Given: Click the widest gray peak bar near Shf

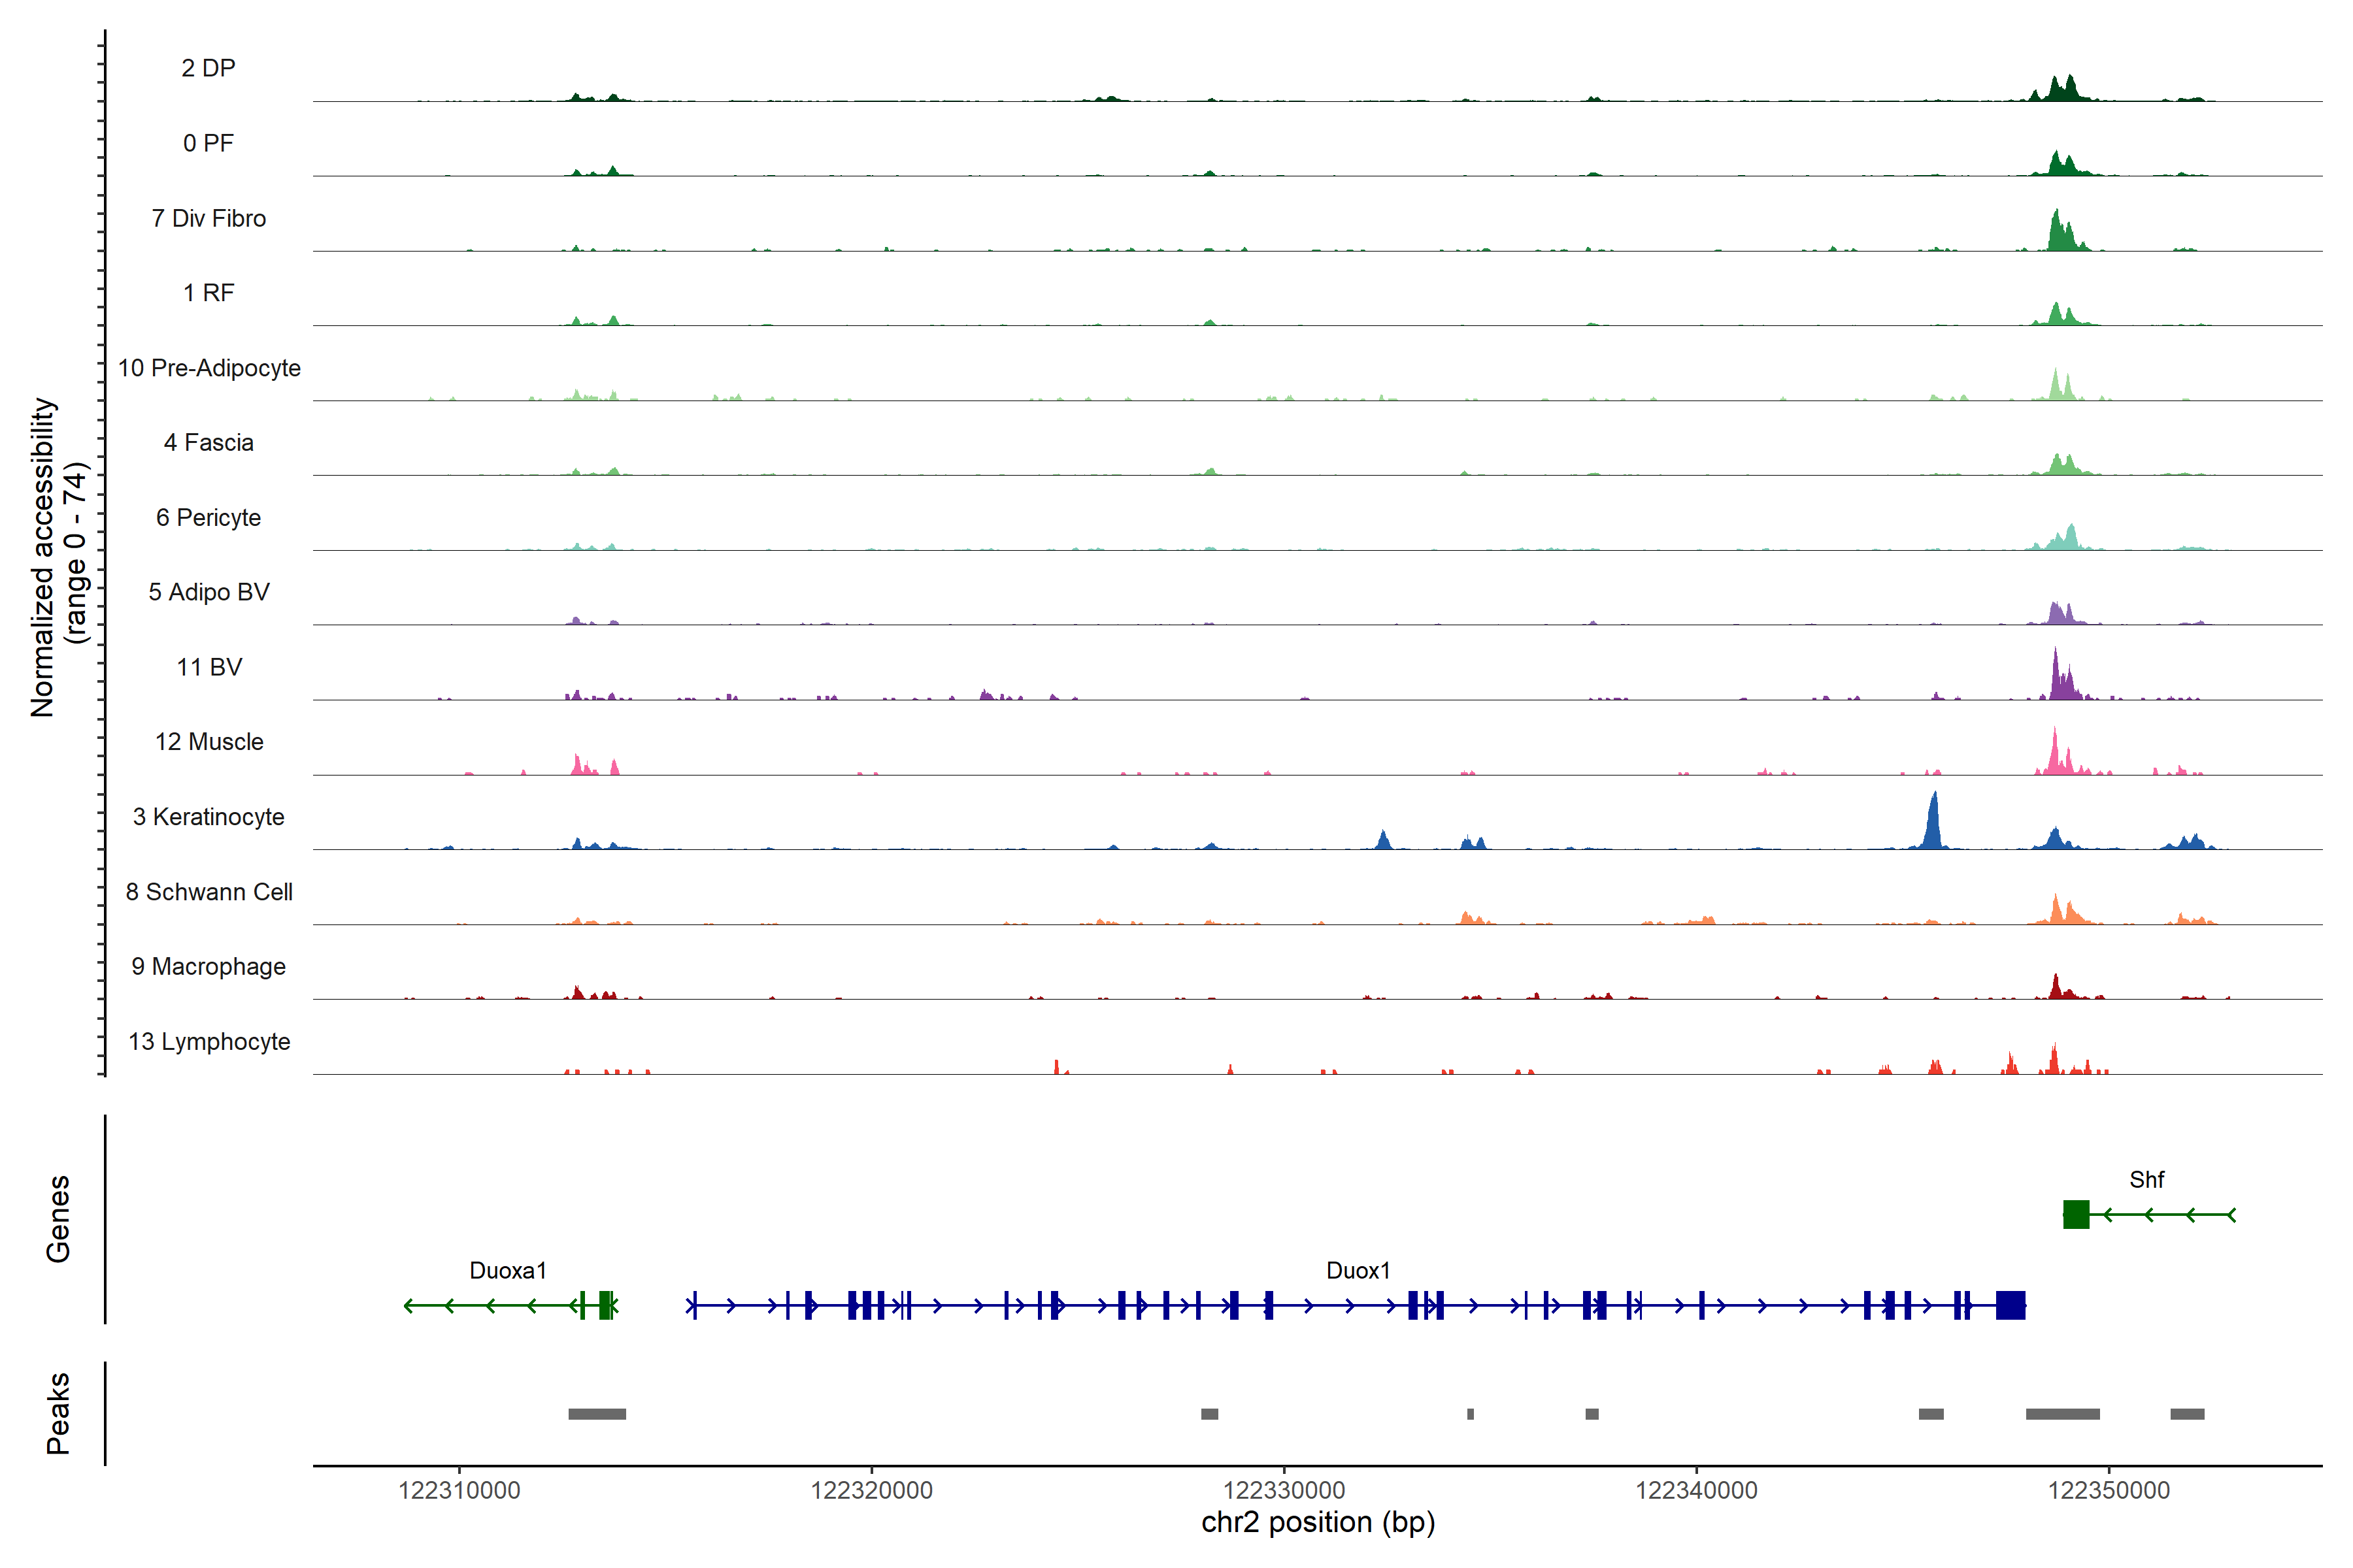Looking at the screenshot, I should pos(2062,1414).
